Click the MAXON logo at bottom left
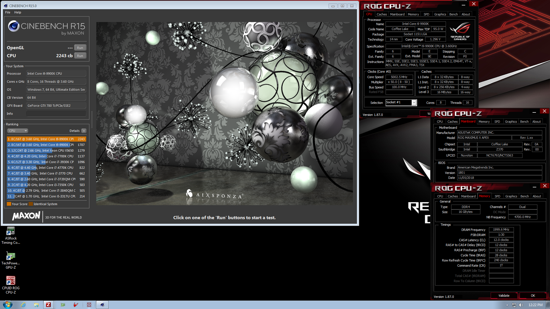This screenshot has width=550, height=309. [x=26, y=216]
